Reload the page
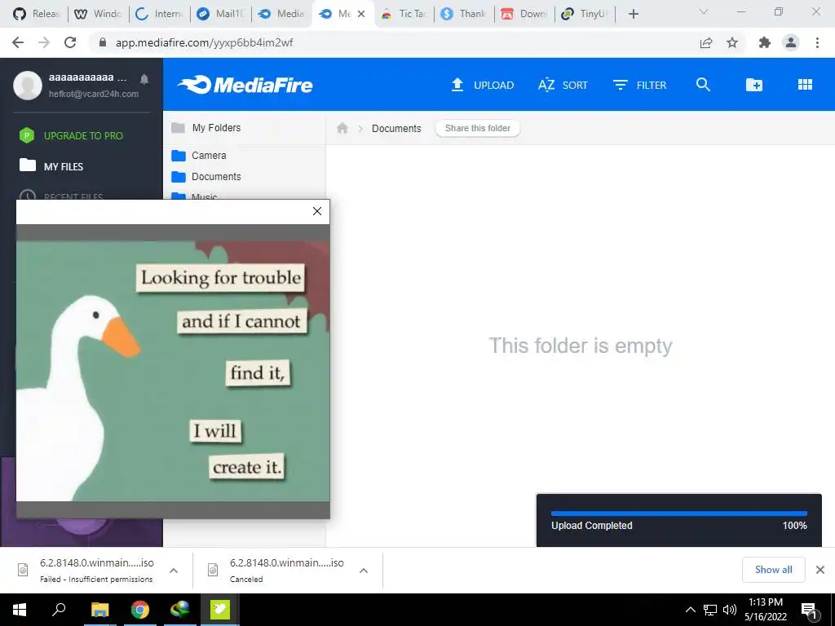 click(70, 42)
